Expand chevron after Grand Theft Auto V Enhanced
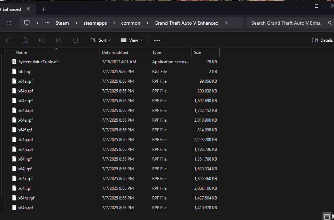Screen dimensions: 334x220 [226, 23]
